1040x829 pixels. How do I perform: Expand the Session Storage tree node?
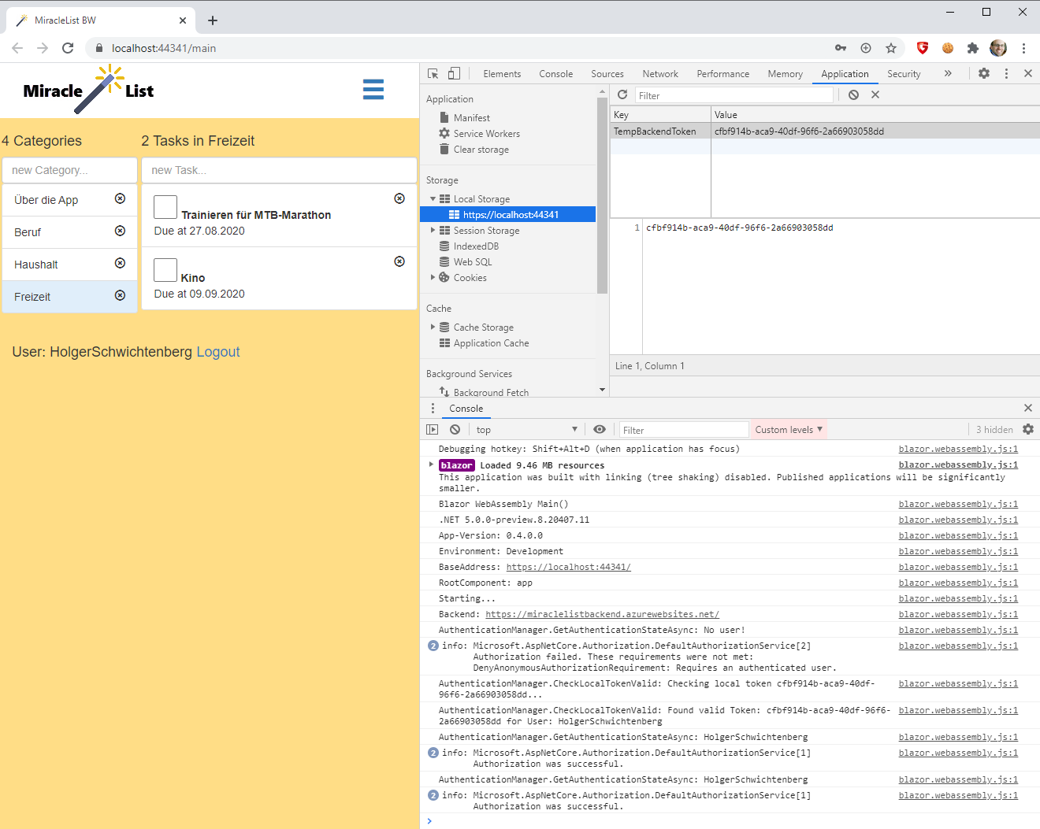tap(433, 231)
